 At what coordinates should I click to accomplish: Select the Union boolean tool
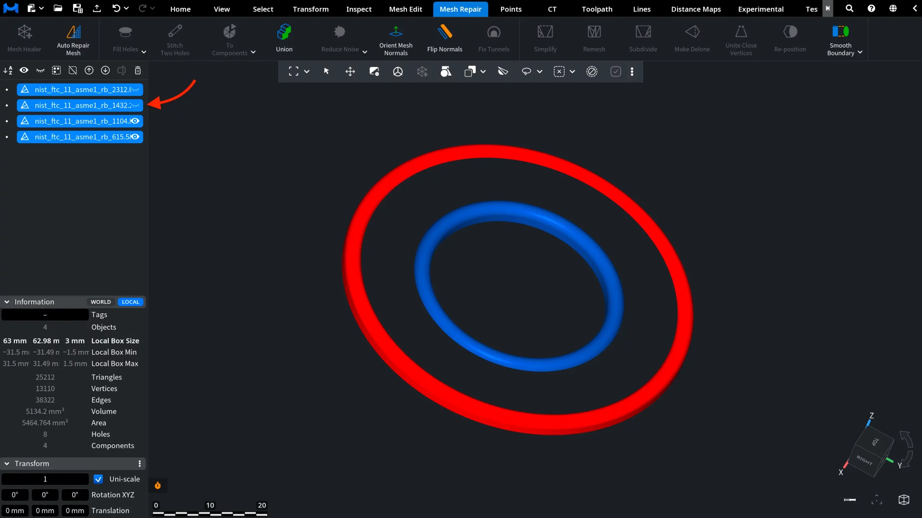coord(284,39)
